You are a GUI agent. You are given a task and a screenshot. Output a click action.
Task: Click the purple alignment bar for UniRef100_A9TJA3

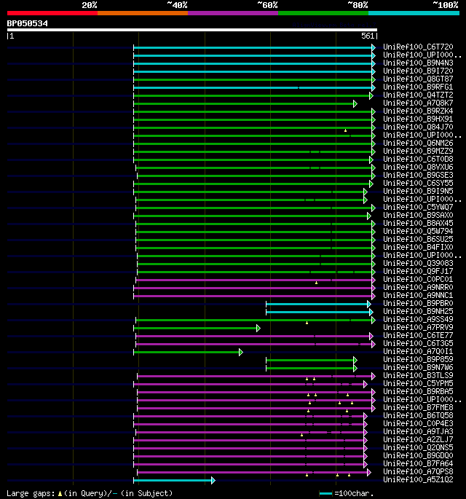tap(251, 432)
